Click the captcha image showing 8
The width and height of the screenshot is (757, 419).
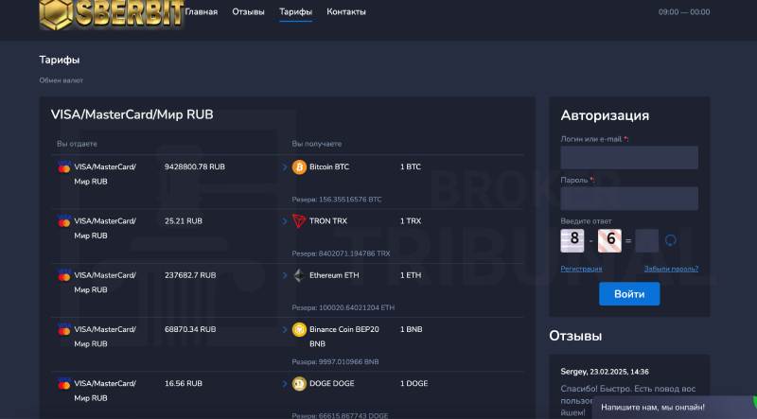[572, 240]
